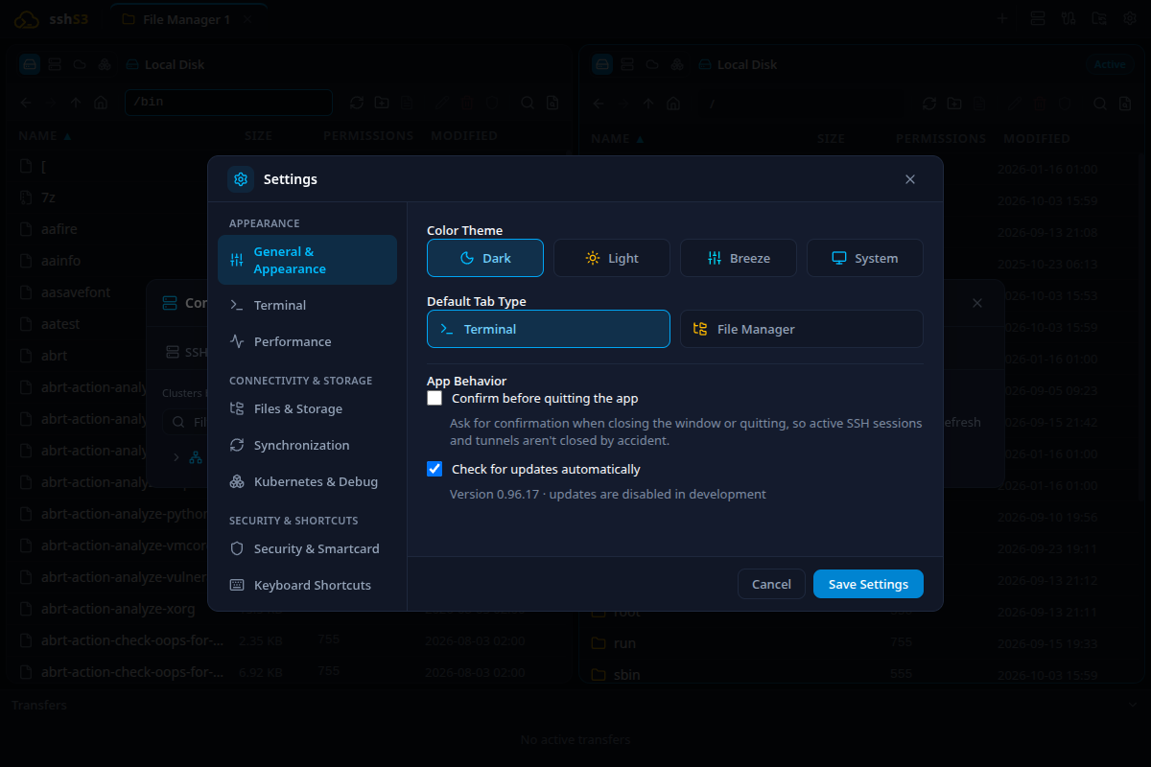Open Keyboard Shortcuts settings section
Image resolution: width=1151 pixels, height=767 pixels.
click(307, 585)
